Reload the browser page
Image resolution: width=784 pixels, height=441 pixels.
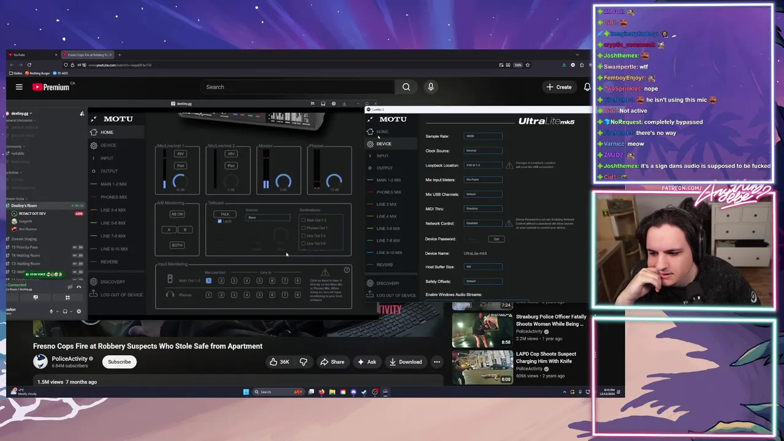[29, 65]
